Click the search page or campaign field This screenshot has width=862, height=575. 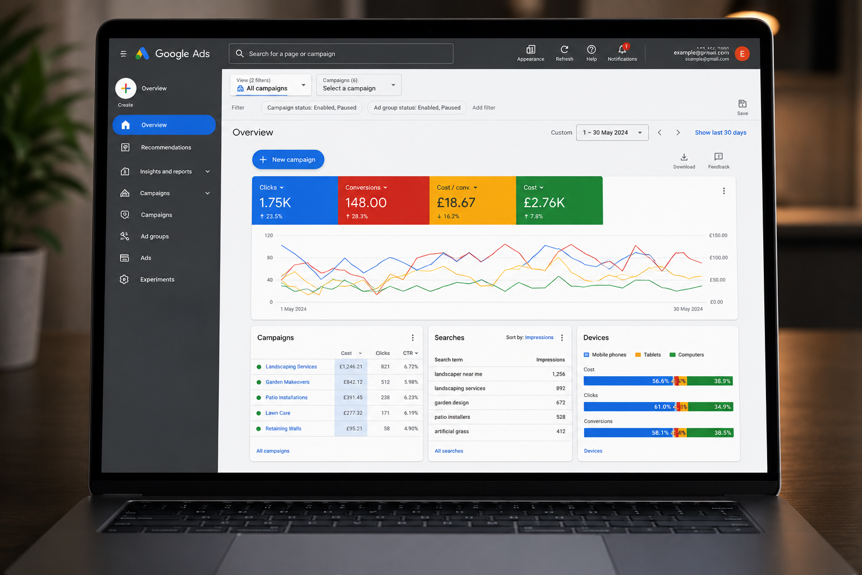click(x=341, y=54)
